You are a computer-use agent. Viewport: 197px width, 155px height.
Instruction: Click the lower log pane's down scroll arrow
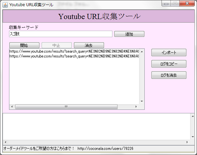[x=193, y=137]
